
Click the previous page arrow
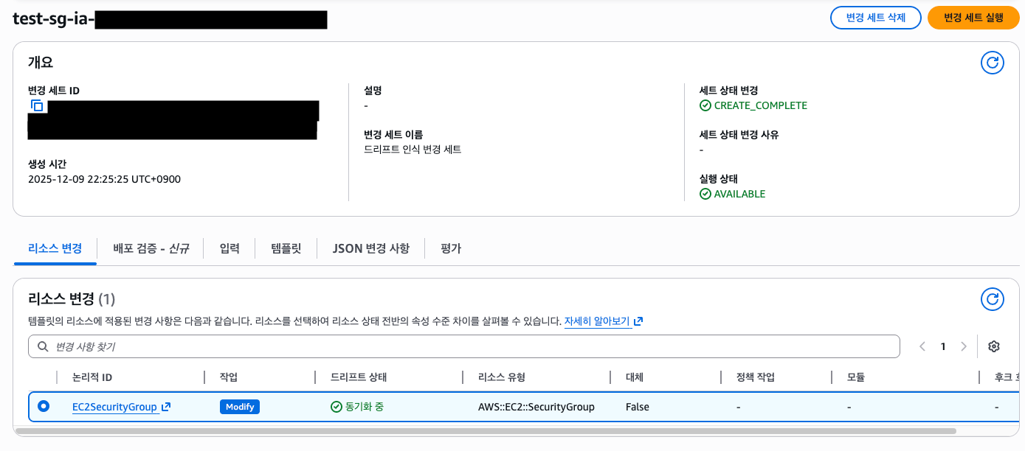coord(922,346)
